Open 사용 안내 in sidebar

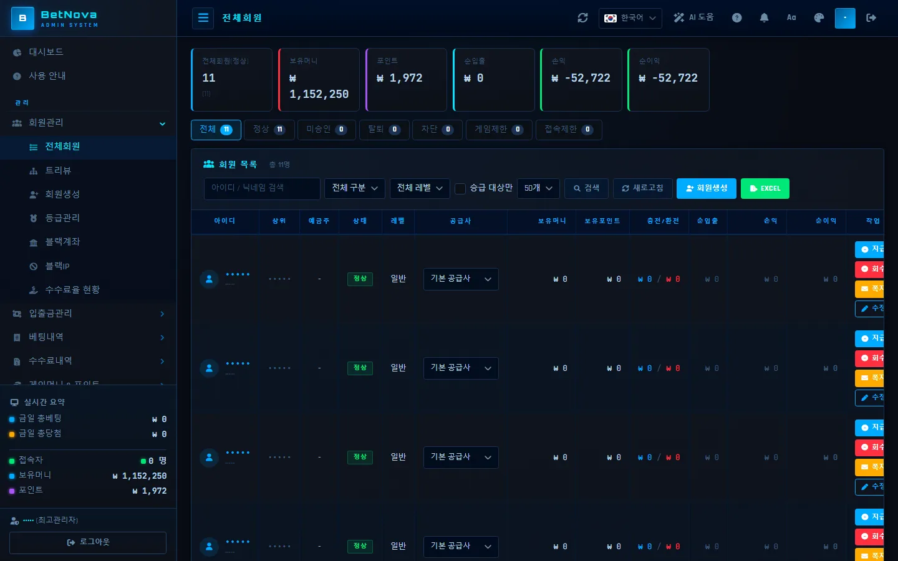coord(88,76)
